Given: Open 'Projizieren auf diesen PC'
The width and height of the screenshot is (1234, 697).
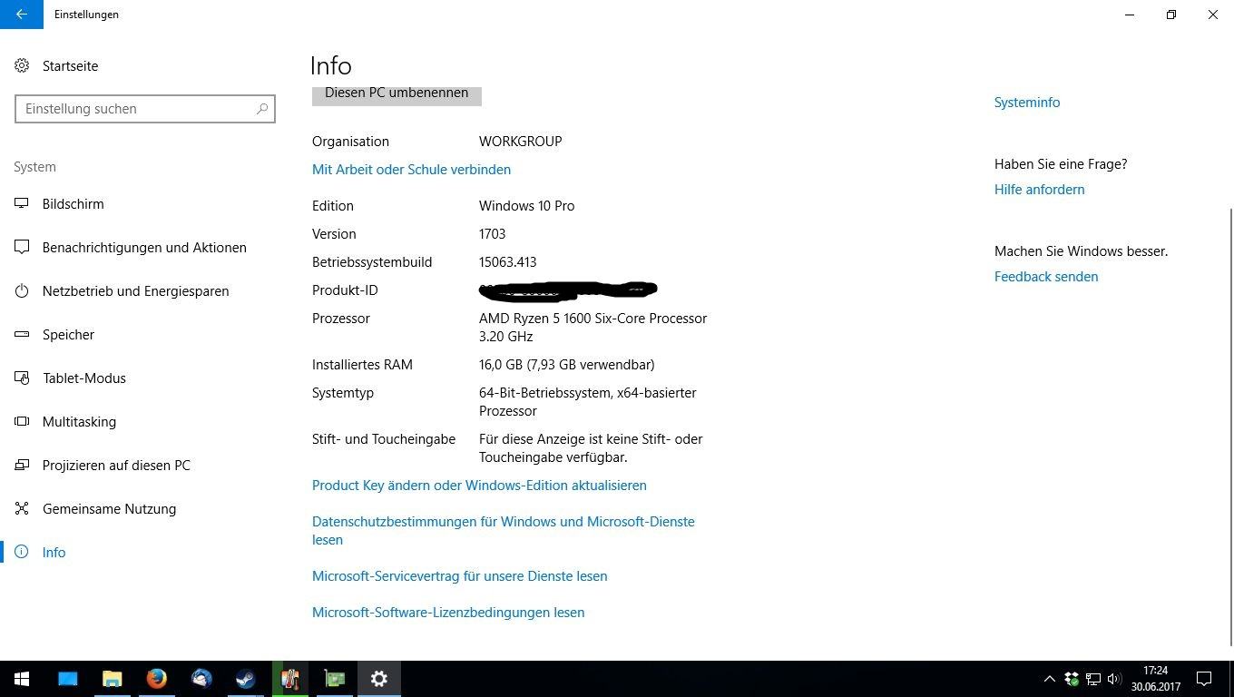Looking at the screenshot, I should pyautogui.click(x=103, y=466).
